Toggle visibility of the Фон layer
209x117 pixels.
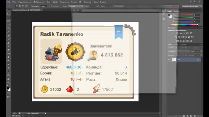tap(169, 59)
